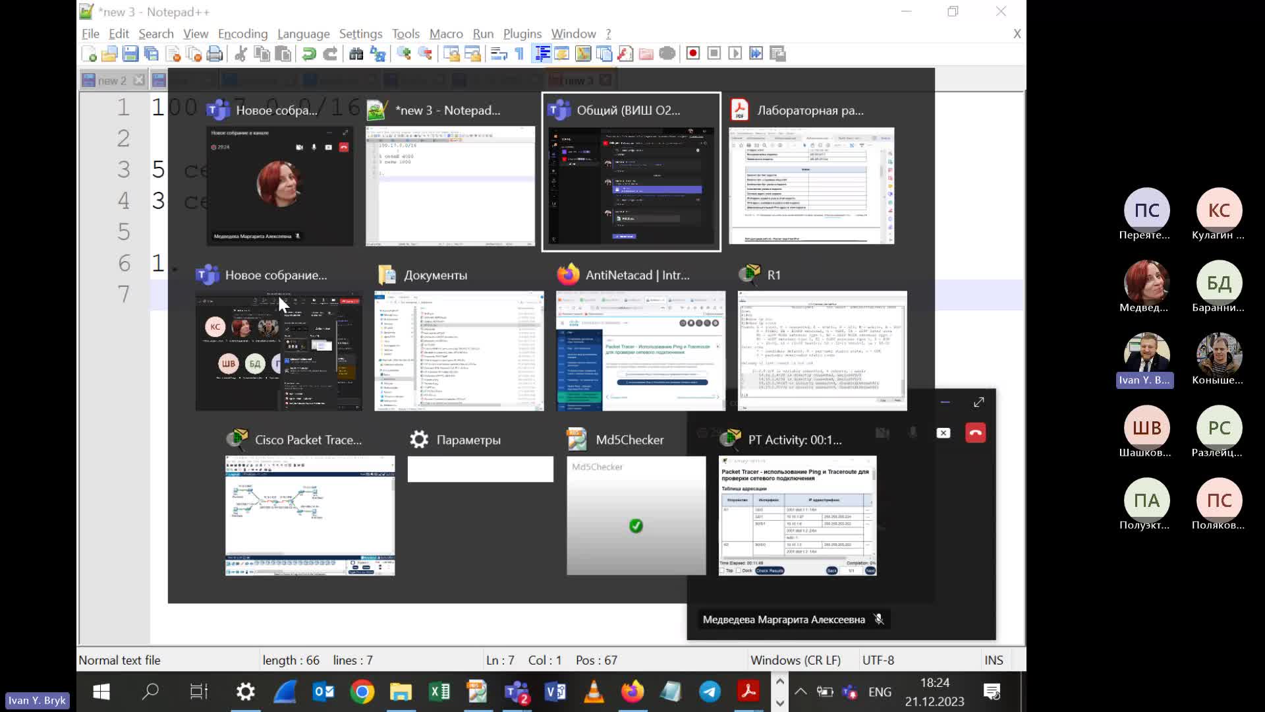Viewport: 1265px width, 712px height.
Task: Hang up the call with red phone button
Action: 976,433
